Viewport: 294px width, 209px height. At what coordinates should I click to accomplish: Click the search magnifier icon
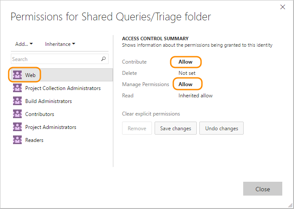[x=103, y=59]
